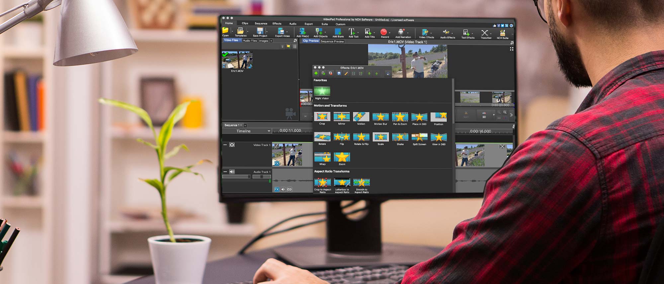The width and height of the screenshot is (664, 284).
Task: Click green plus in Effects window
Action: coord(316,73)
